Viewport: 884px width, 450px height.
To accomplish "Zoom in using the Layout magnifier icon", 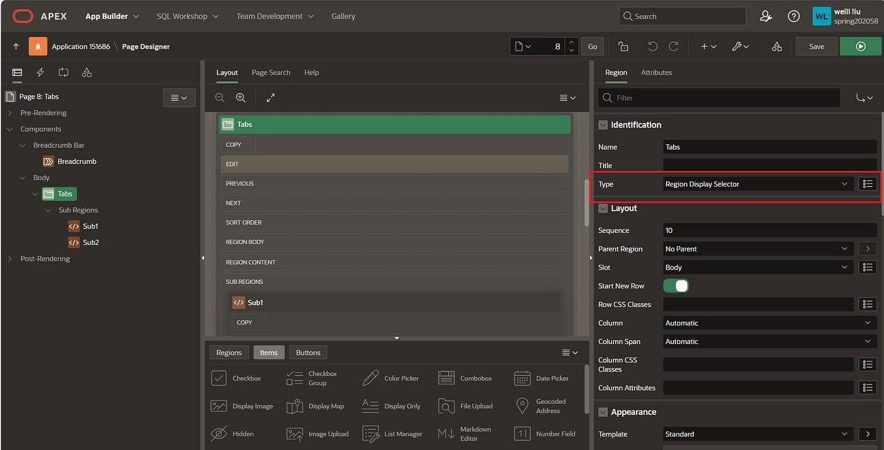I will (x=240, y=97).
